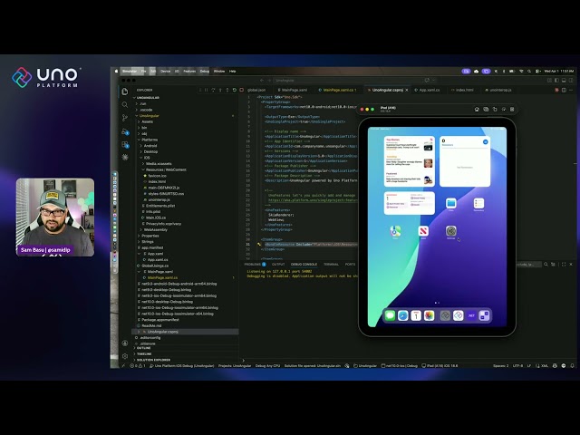
Task: Open the Problems panel tab
Action: (255, 264)
